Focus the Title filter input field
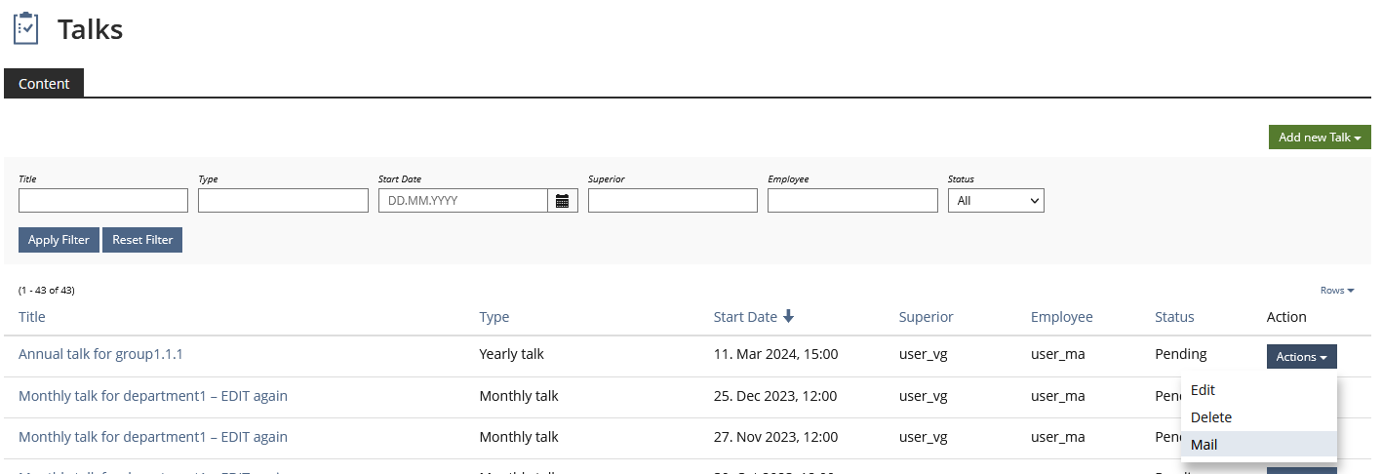This screenshot has width=1382, height=474. coord(103,201)
